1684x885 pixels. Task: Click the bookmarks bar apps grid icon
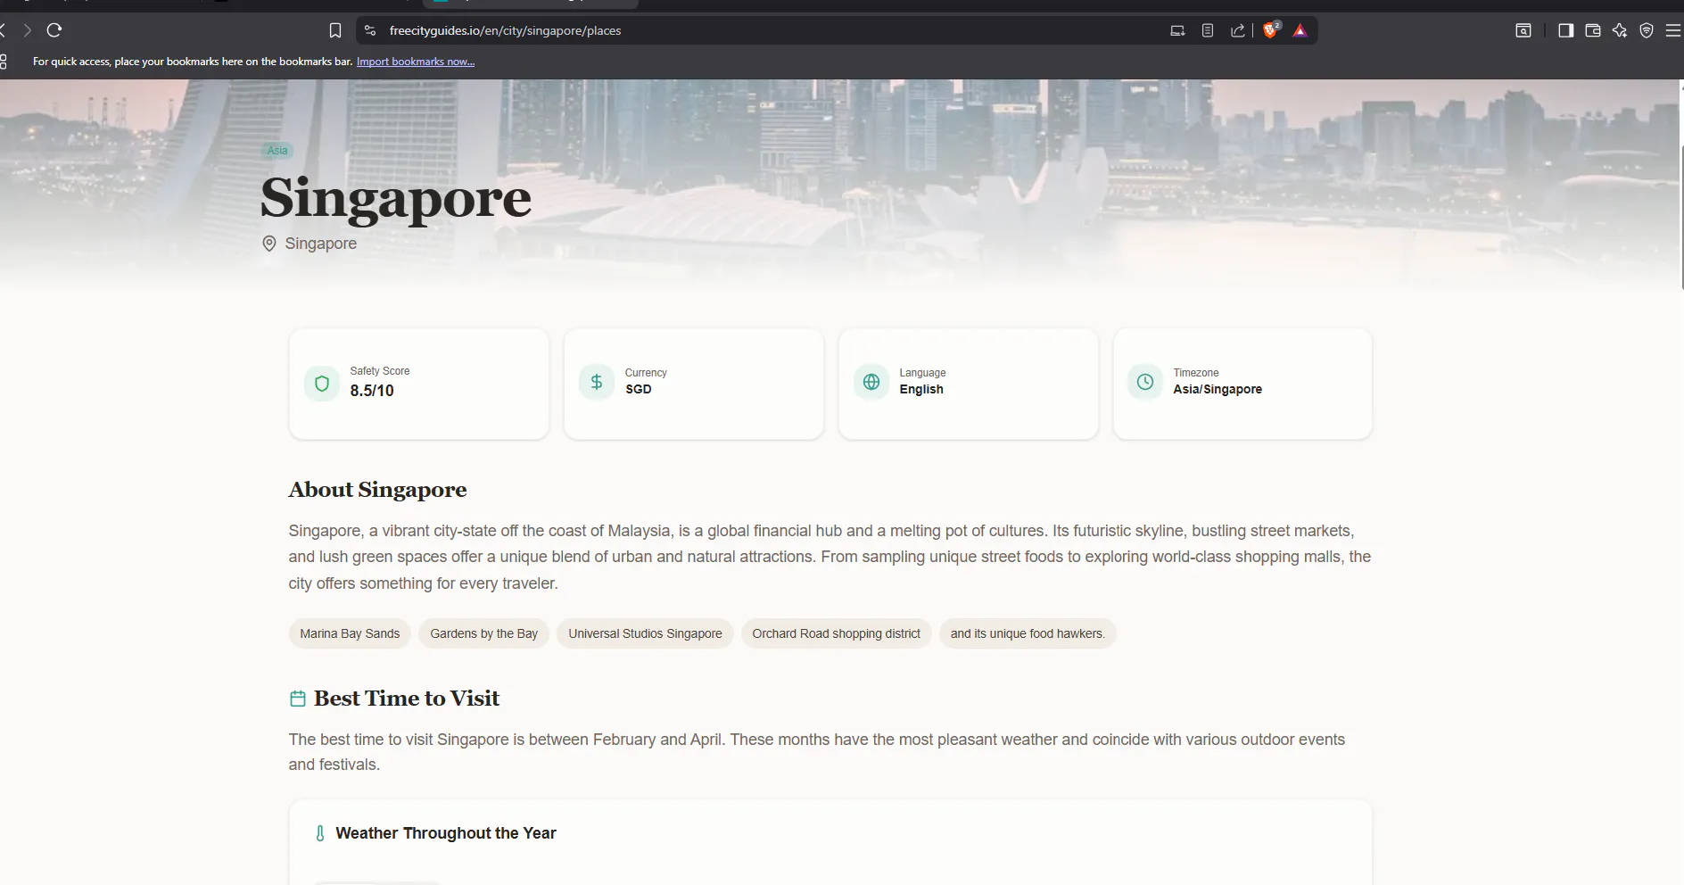point(4,62)
